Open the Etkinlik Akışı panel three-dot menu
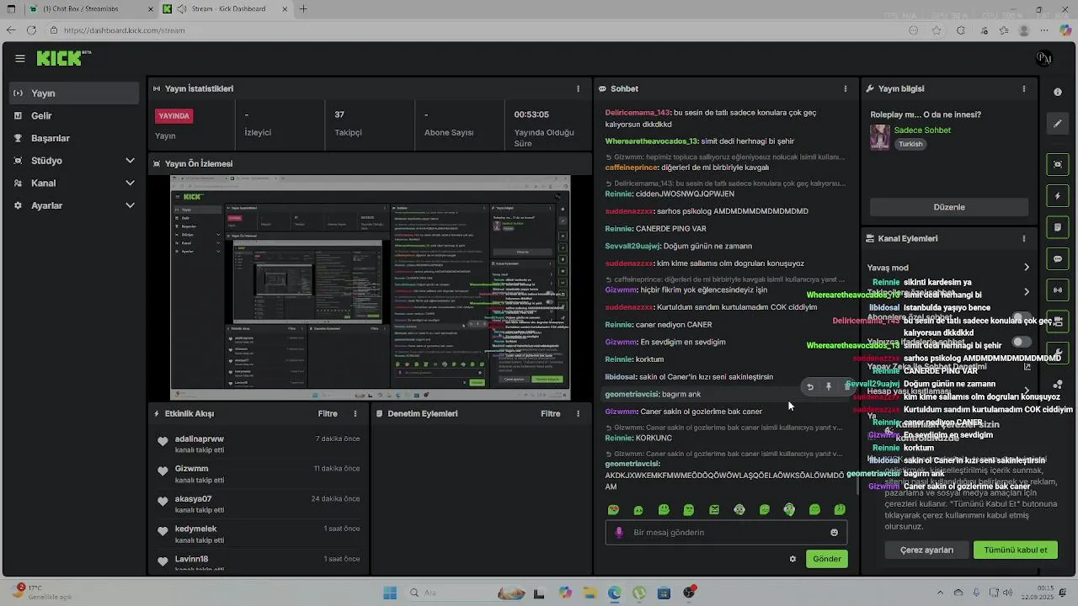The width and height of the screenshot is (1078, 606). [355, 413]
